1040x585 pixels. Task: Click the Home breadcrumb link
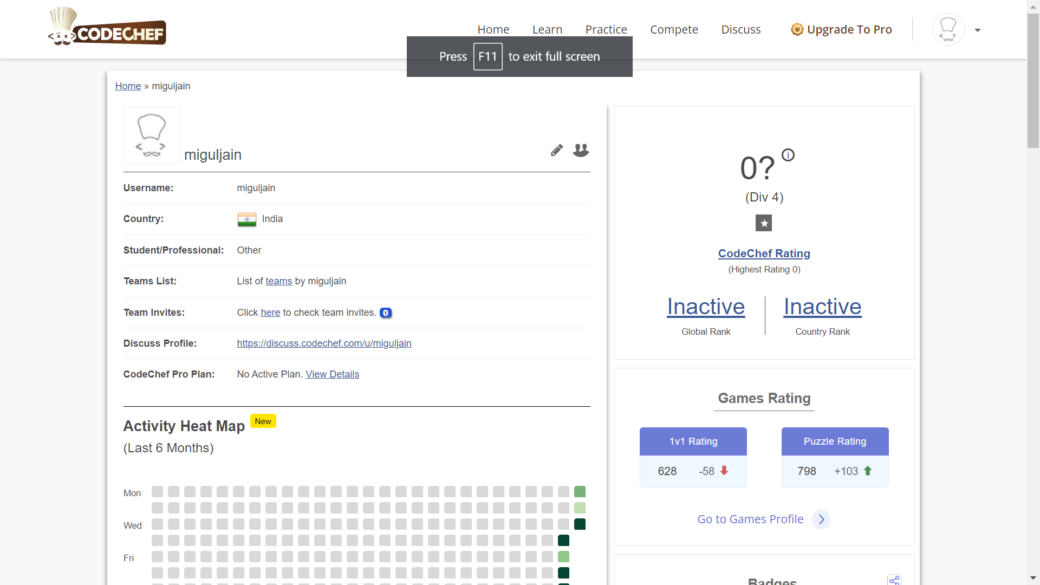pos(128,86)
